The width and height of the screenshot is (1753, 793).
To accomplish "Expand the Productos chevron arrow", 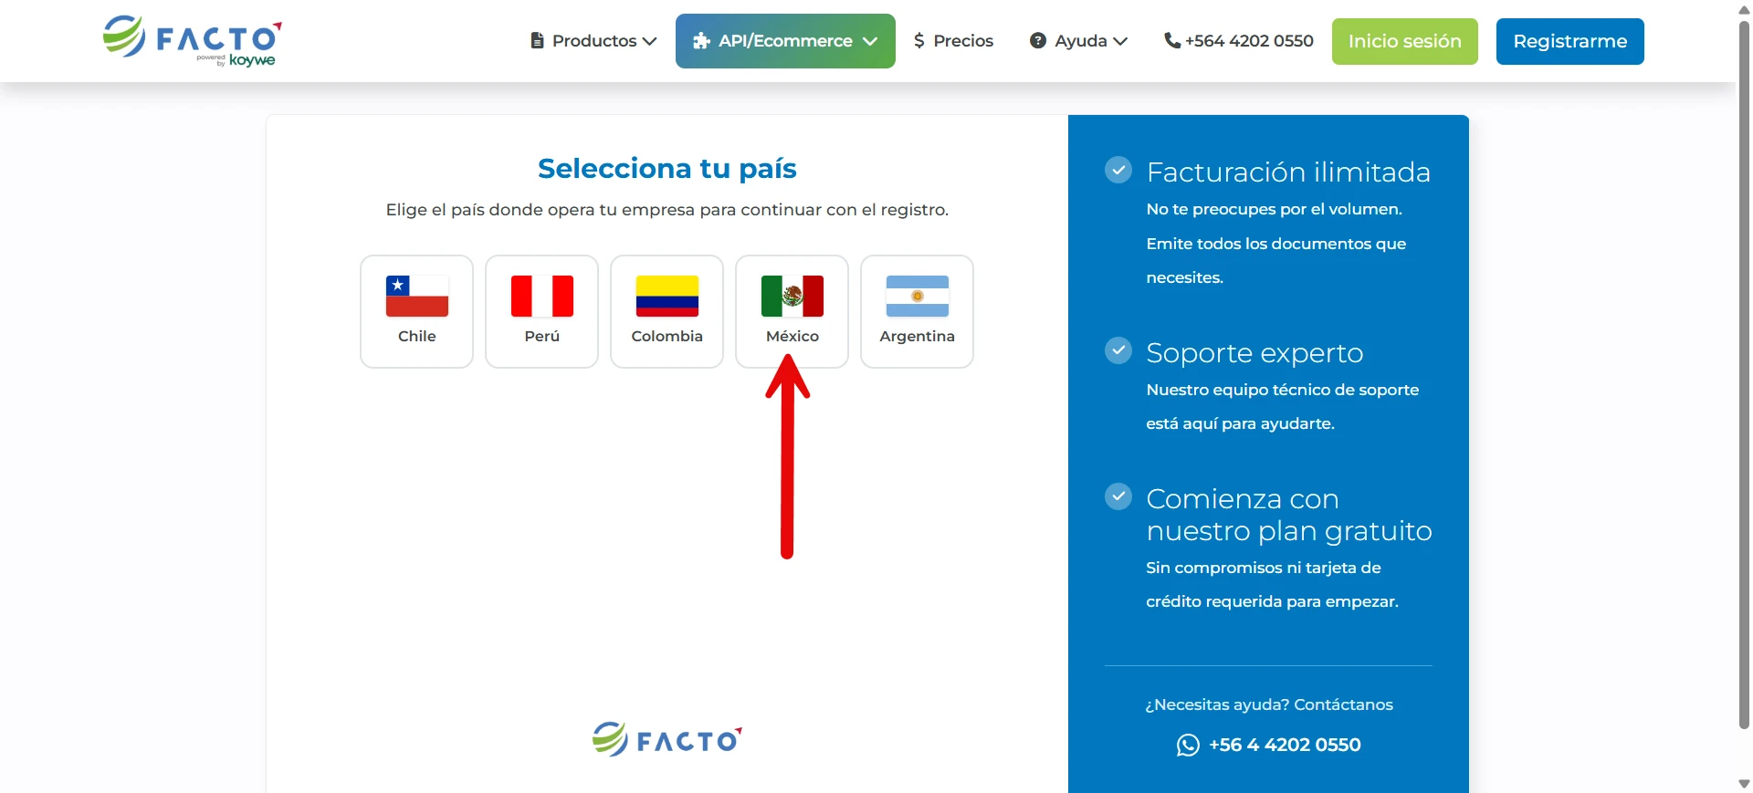I will [649, 42].
